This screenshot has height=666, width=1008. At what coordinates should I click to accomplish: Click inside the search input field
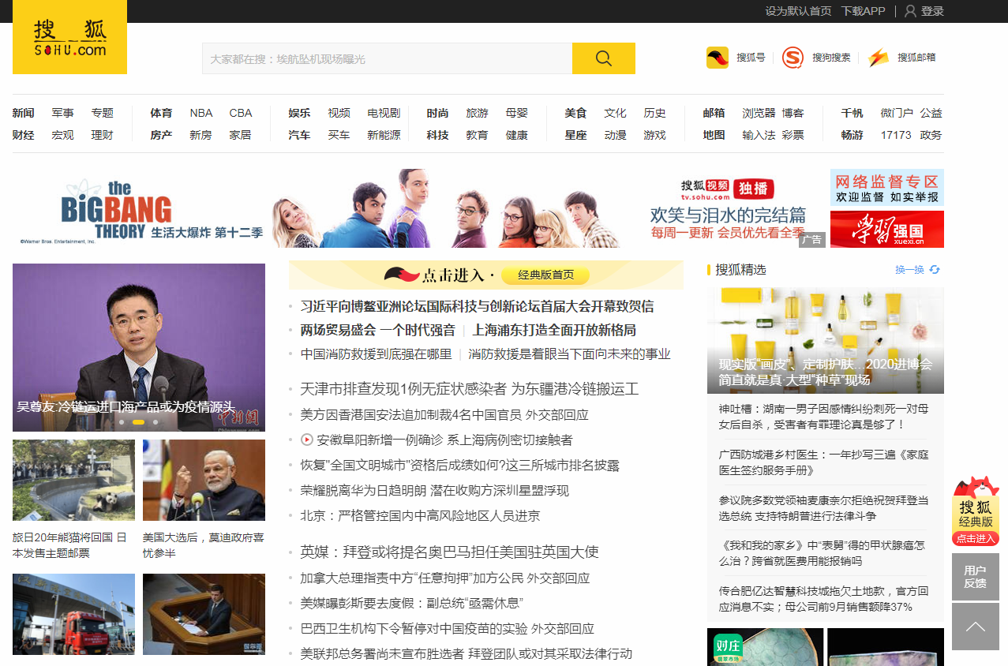[387, 58]
